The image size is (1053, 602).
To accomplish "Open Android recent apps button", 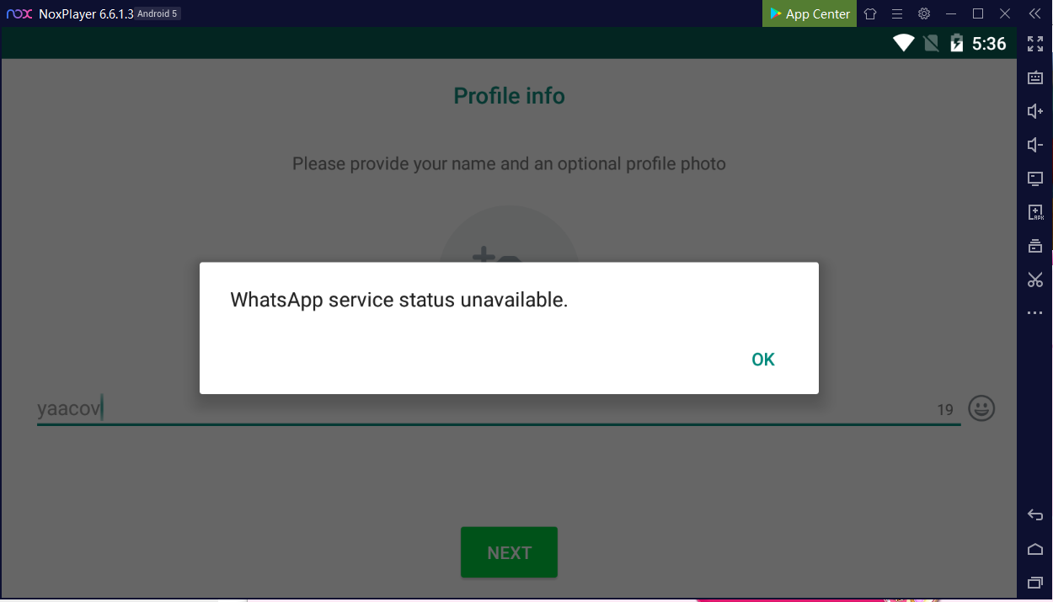I will pyautogui.click(x=1035, y=583).
